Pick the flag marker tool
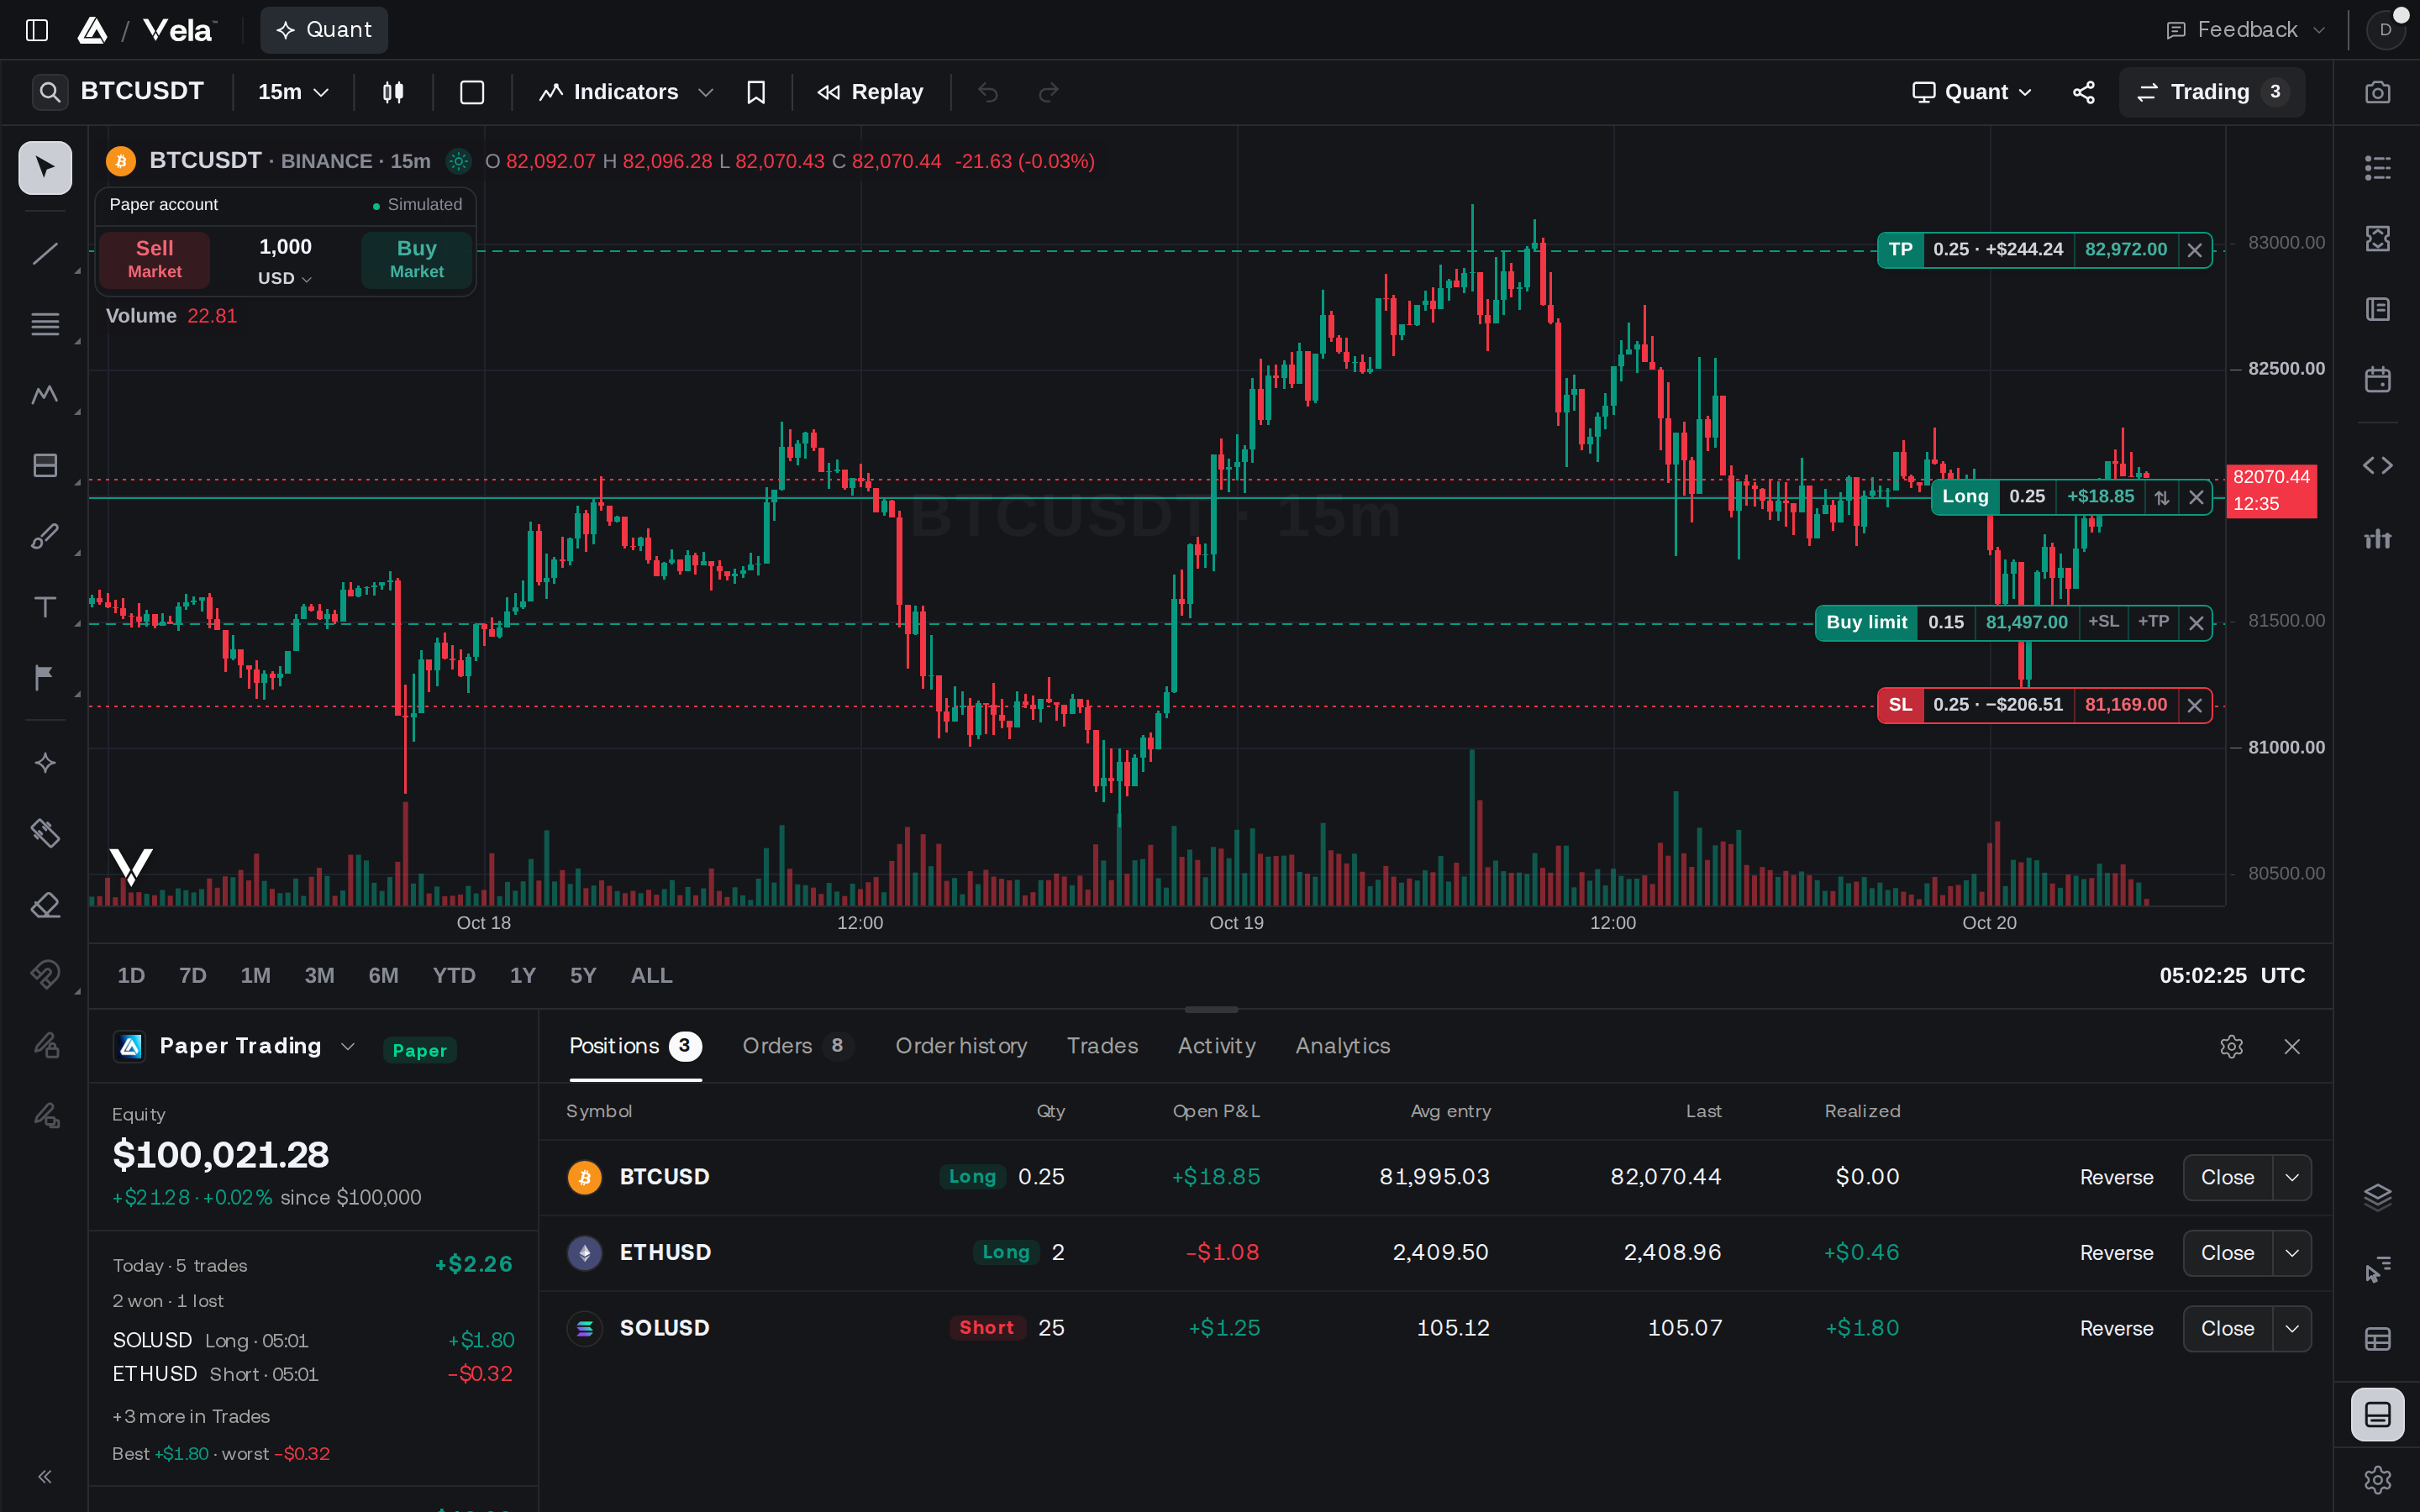The height and width of the screenshot is (1512, 2420). click(45, 678)
